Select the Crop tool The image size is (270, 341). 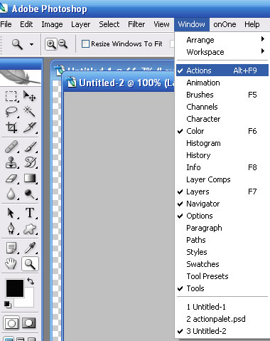(x=11, y=127)
